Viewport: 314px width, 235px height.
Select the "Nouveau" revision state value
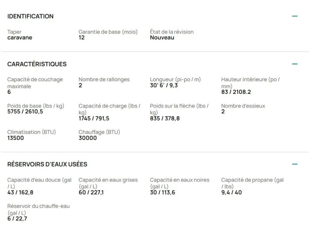tap(162, 38)
